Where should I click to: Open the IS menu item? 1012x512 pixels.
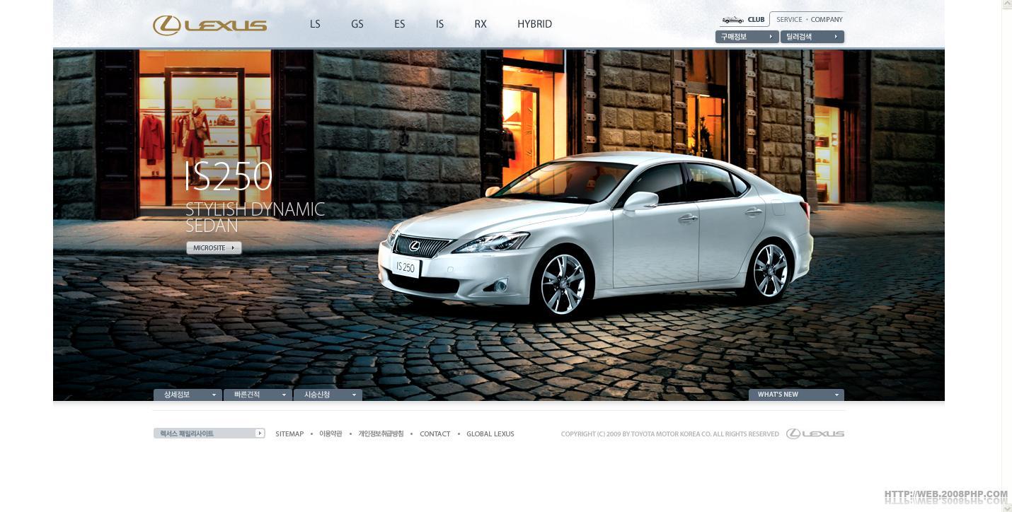439,24
